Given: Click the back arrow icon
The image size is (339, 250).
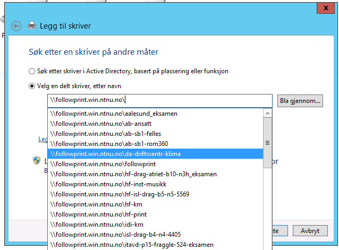Looking at the screenshot, I should (x=16, y=26).
